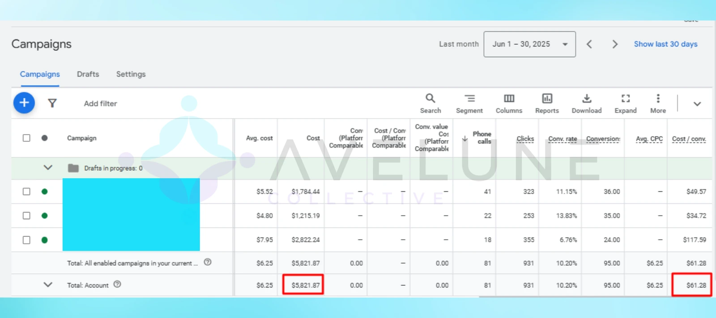Sort by the Avg. CPC column header
This screenshot has width=716, height=318.
[649, 139]
